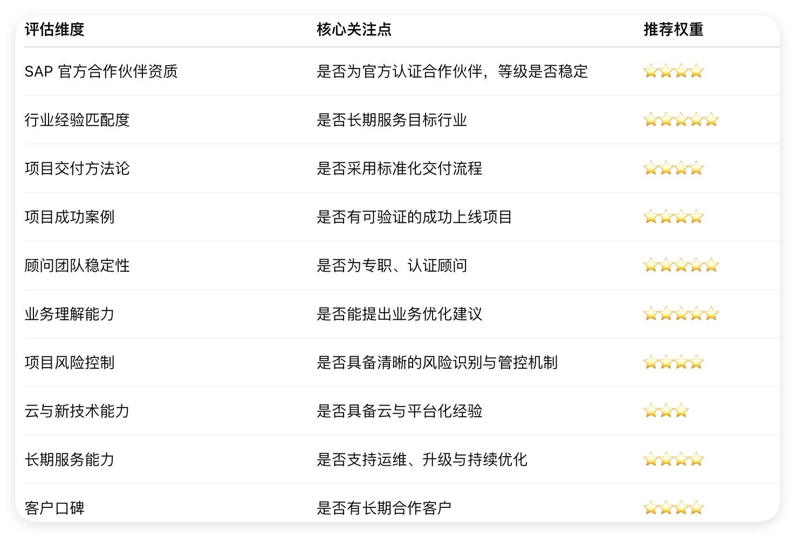The image size is (795, 537).
Task: Click the star rating in 项目交付方法论 row
Action: point(674,168)
